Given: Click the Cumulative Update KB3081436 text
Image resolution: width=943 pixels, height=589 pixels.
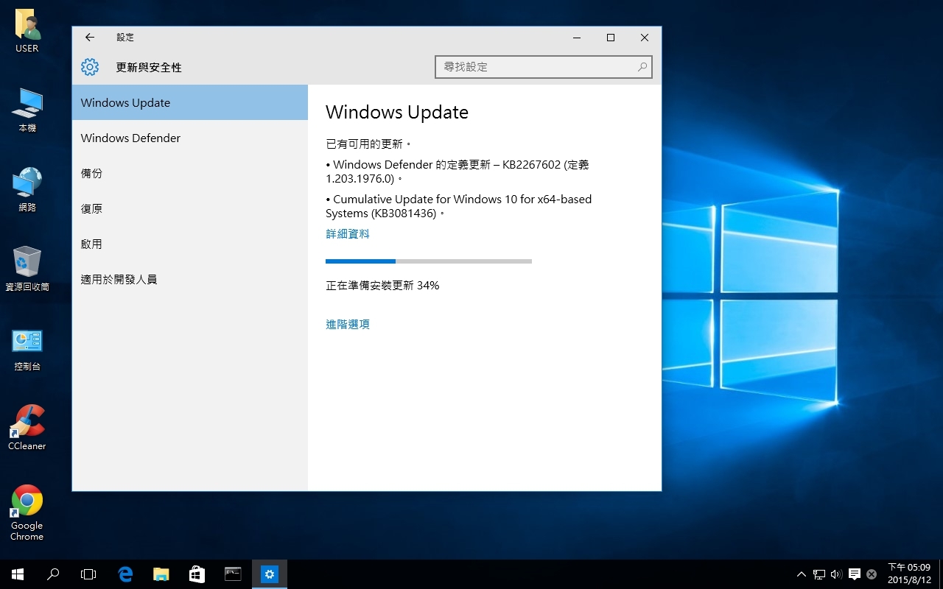Looking at the screenshot, I should [x=459, y=206].
